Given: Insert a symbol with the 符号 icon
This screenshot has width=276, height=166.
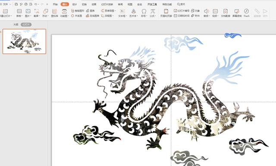Looking at the screenshot, I should click(144, 11).
